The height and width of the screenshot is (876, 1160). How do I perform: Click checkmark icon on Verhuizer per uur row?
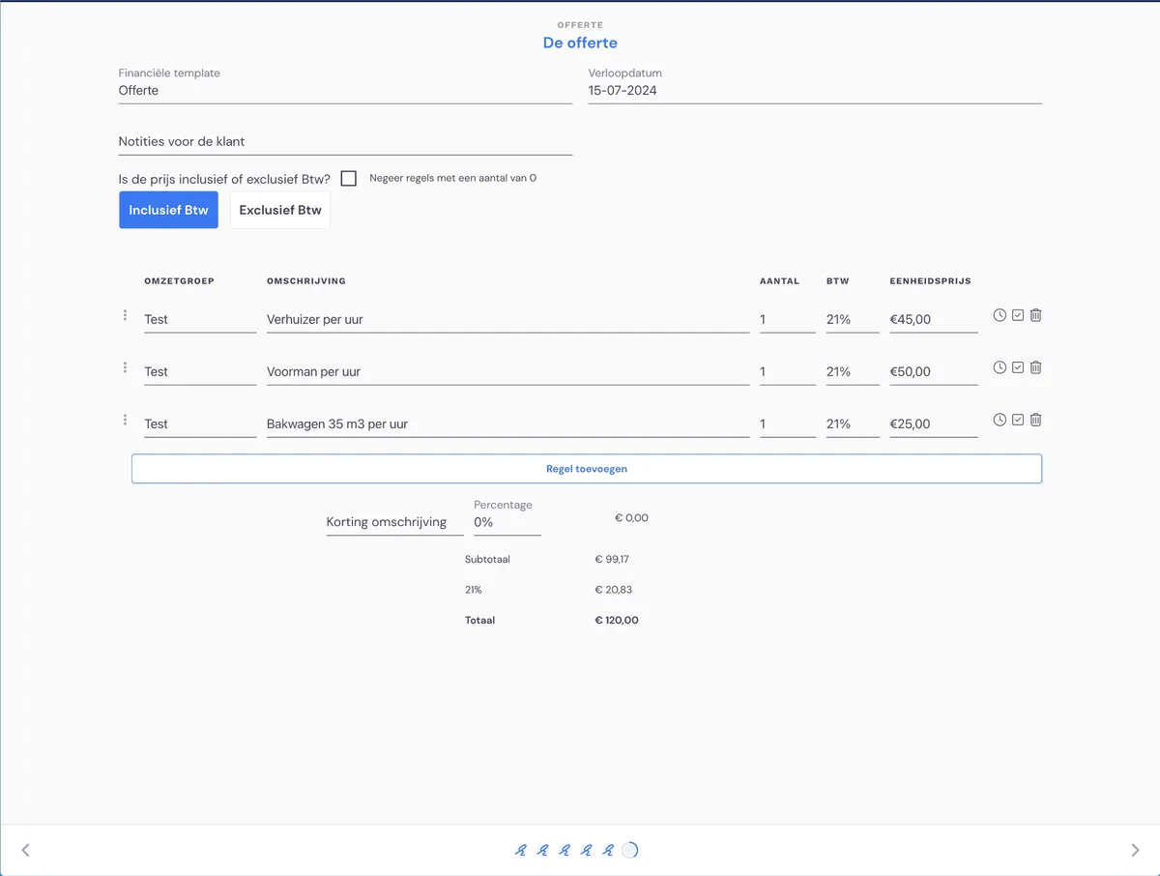pyautogui.click(x=1018, y=315)
